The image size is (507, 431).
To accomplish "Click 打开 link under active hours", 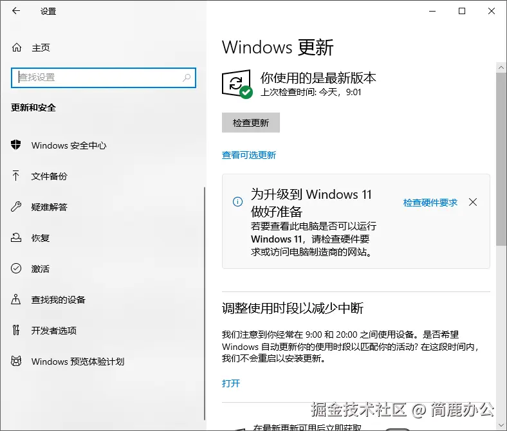I will (231, 383).
